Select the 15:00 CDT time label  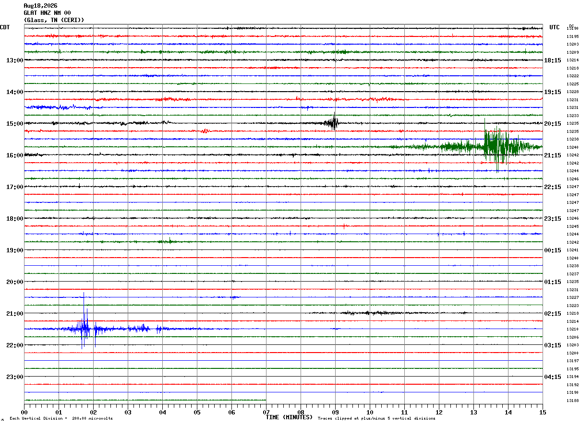pos(15,123)
